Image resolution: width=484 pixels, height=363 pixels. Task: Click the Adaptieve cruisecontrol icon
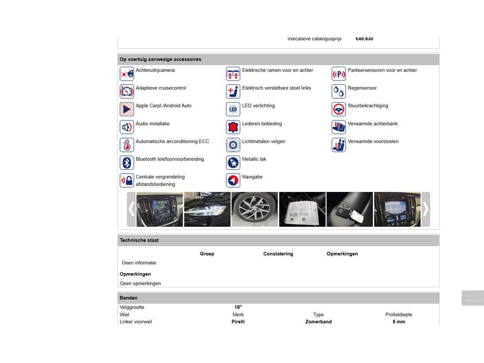pos(127,91)
